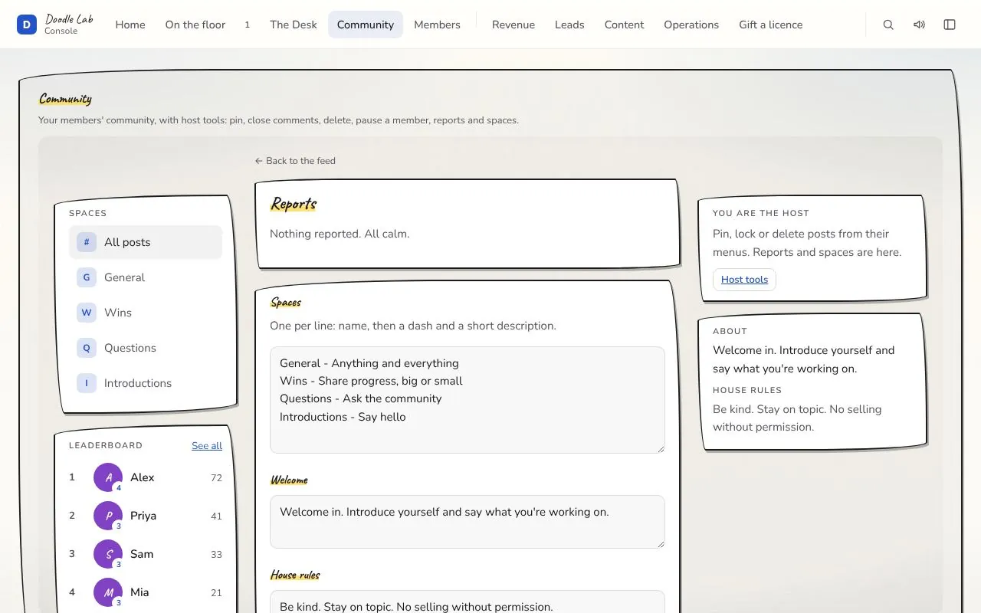
Task: Open Gift a licence
Action: [771, 25]
